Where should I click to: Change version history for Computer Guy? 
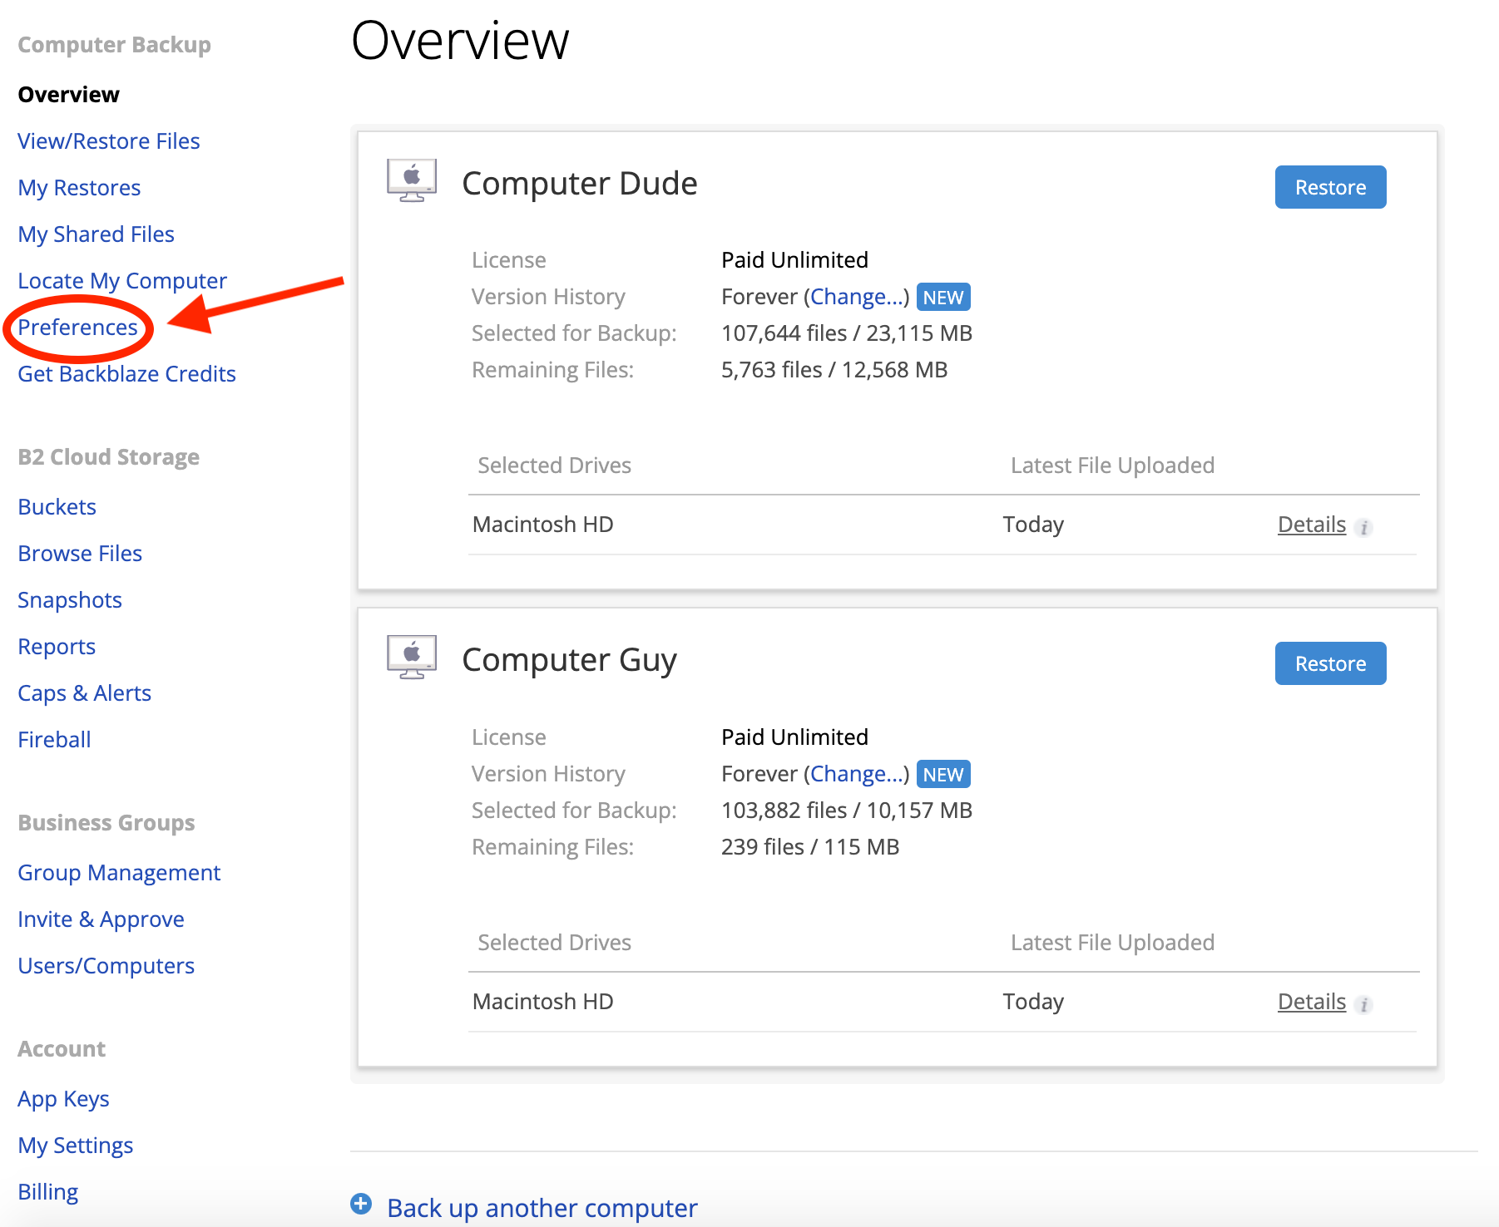pyautogui.click(x=857, y=774)
